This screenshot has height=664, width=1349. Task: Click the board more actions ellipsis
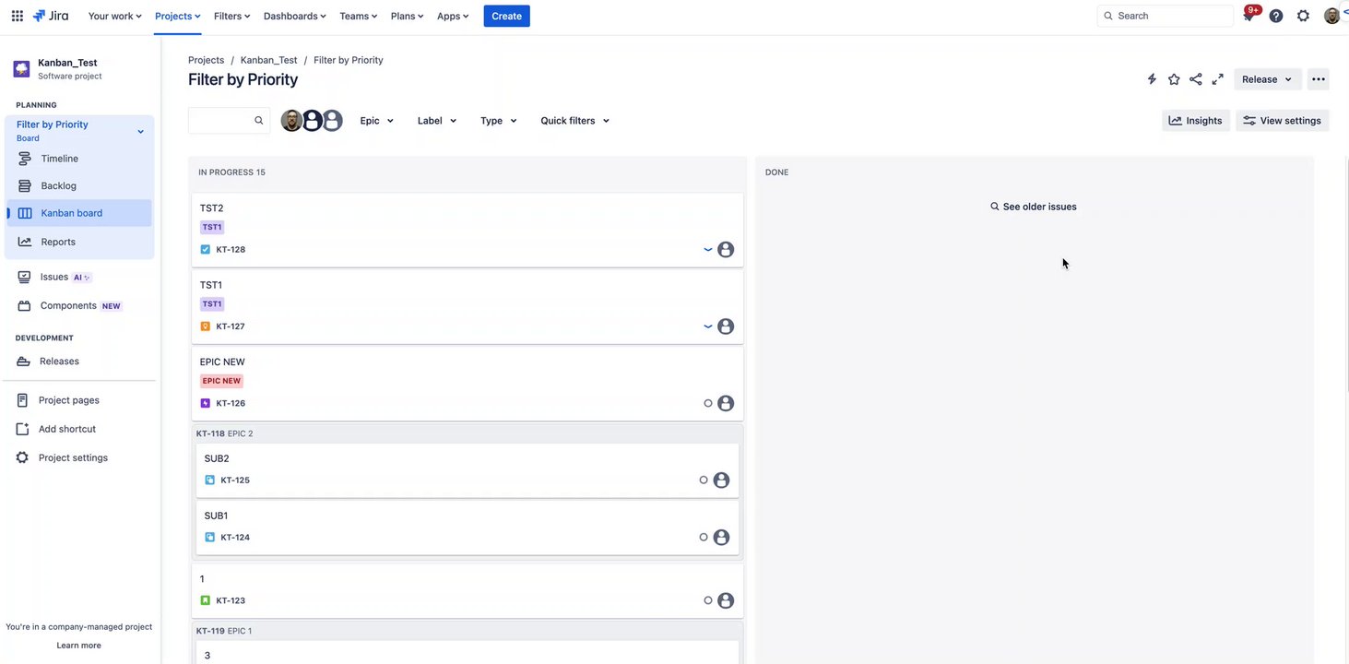(1319, 79)
